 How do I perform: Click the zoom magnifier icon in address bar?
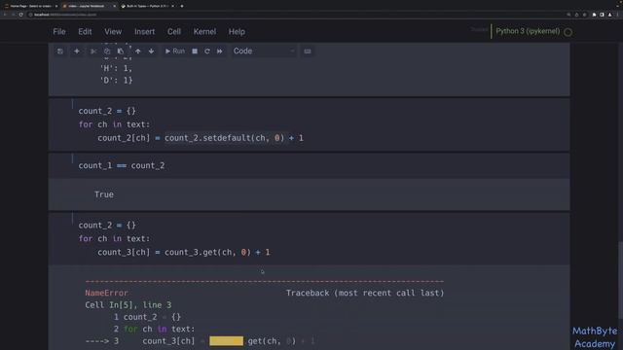point(568,15)
